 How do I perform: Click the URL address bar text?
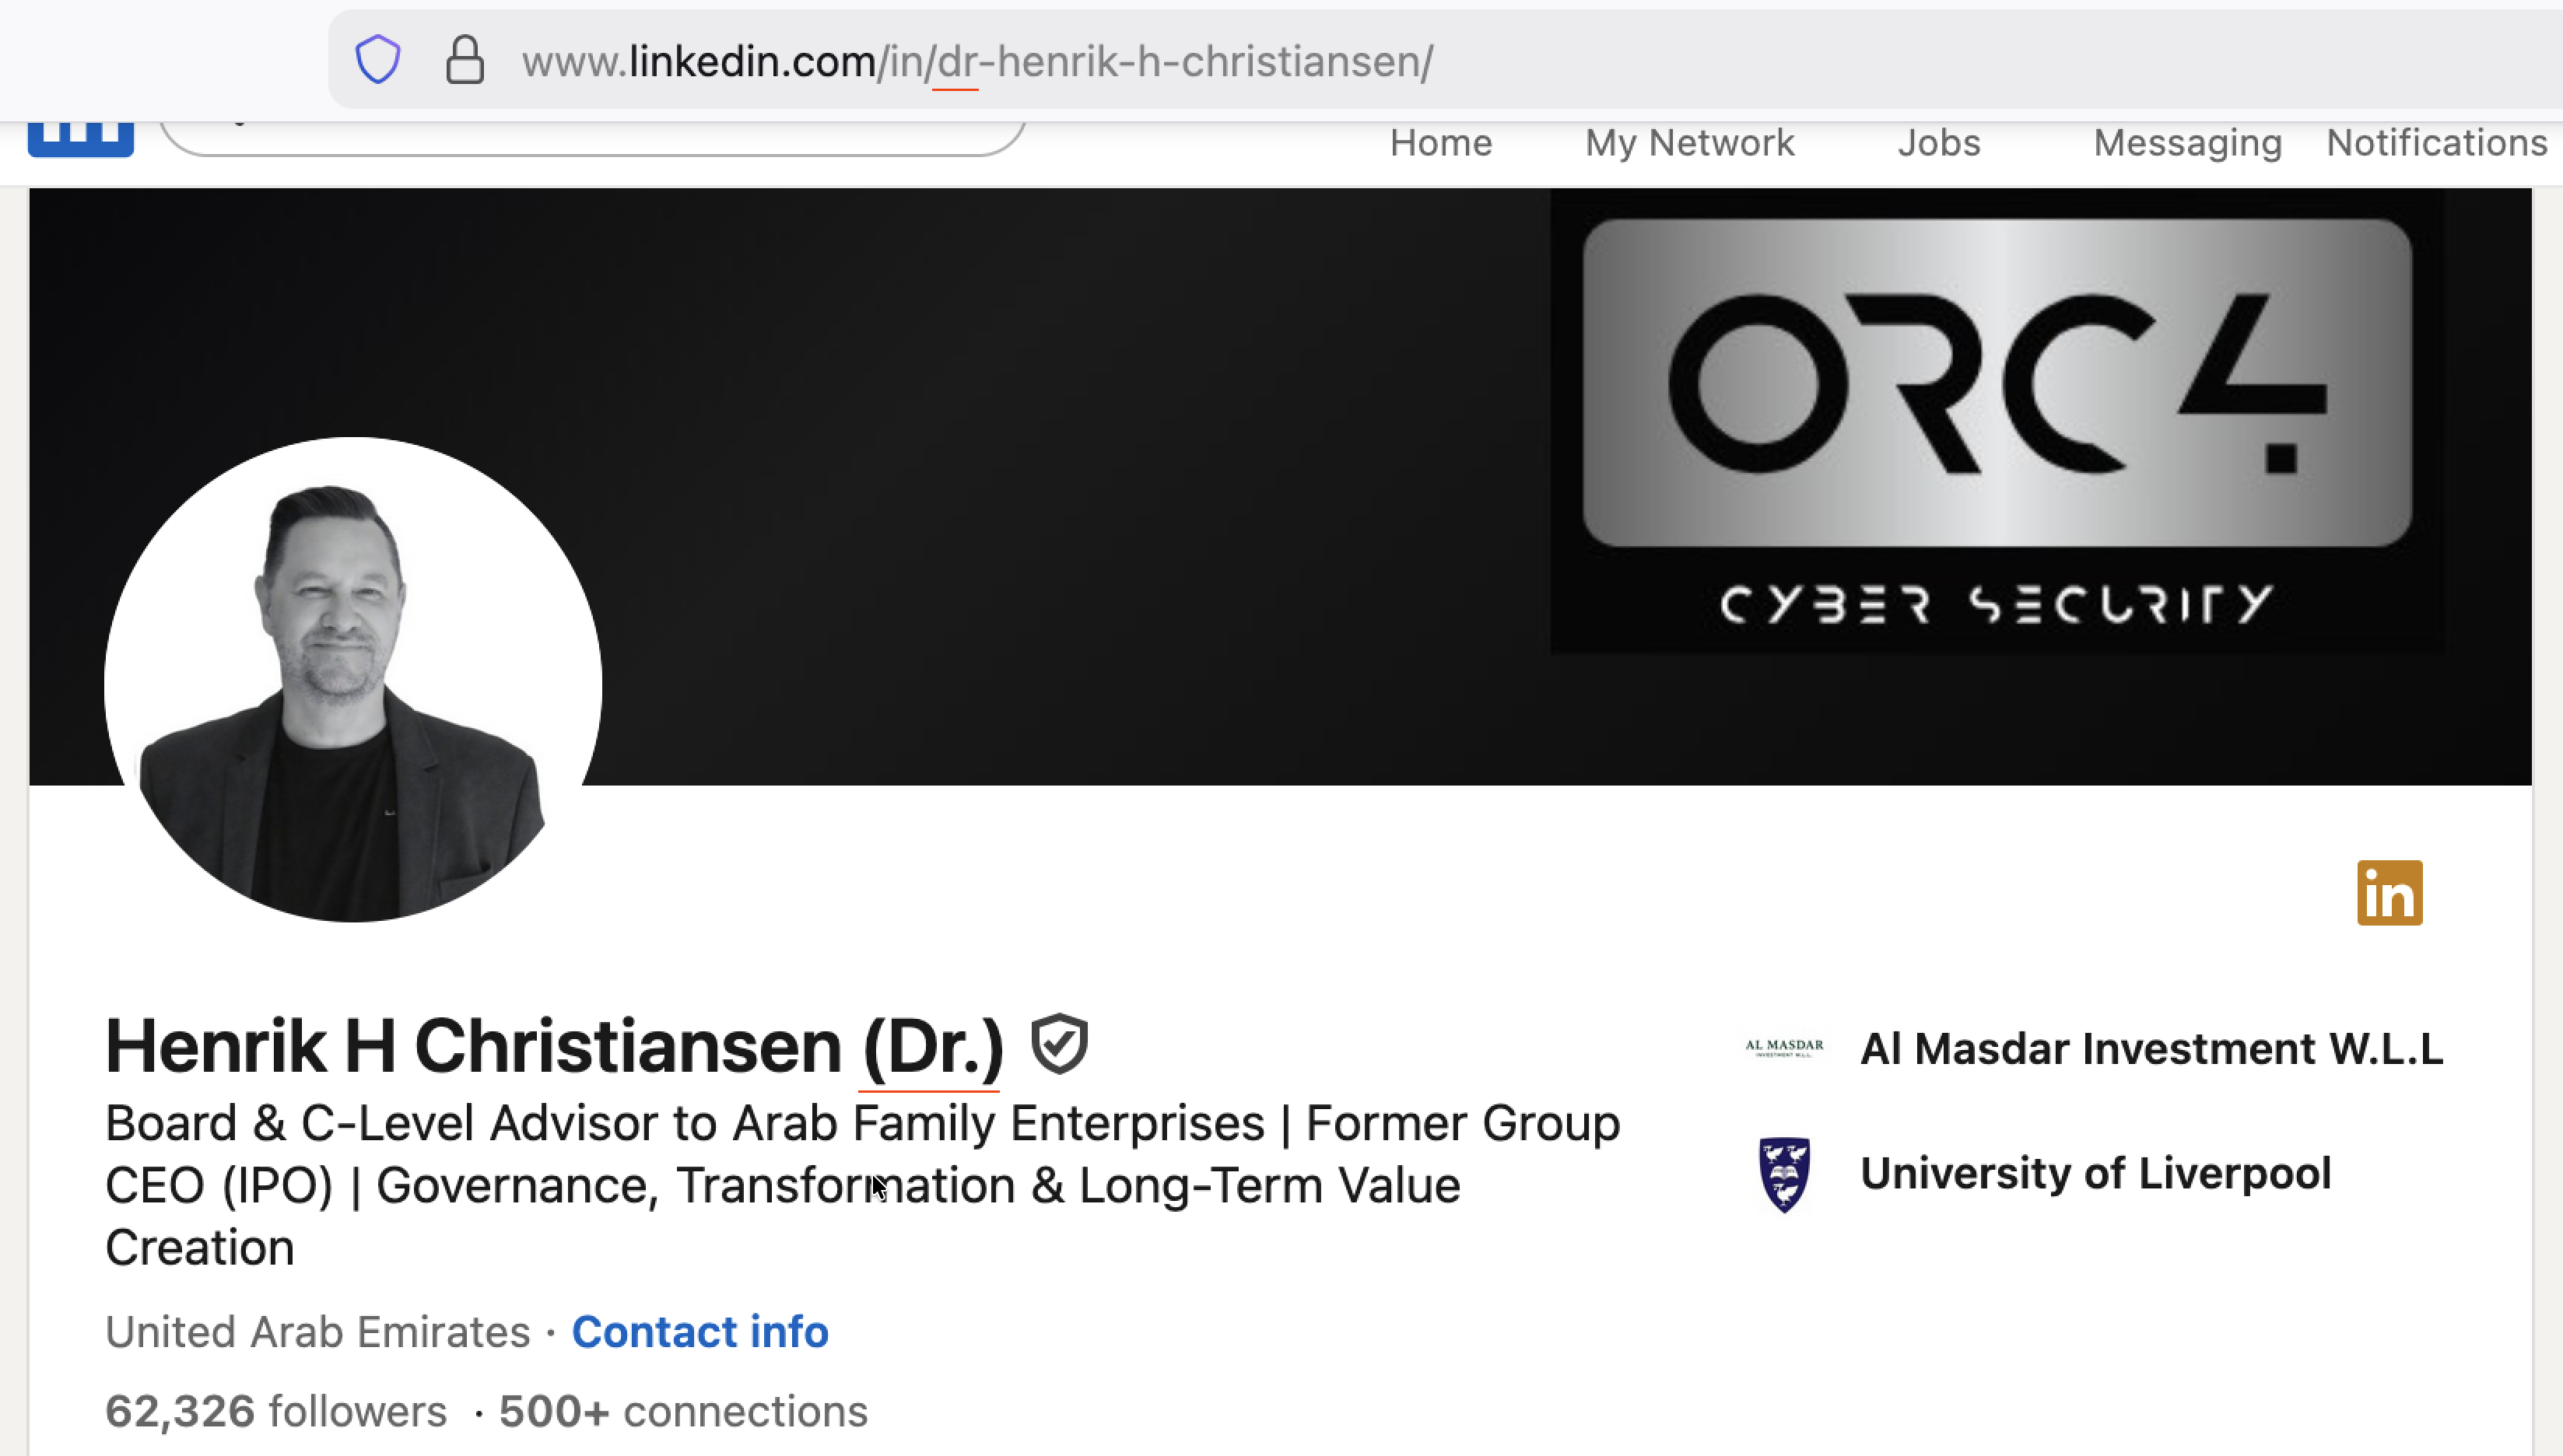point(976,62)
